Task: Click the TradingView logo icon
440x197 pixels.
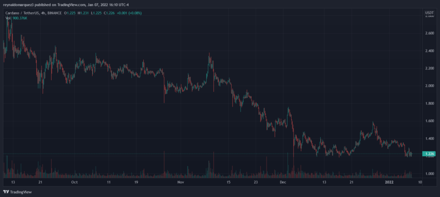Action: pos(6,192)
